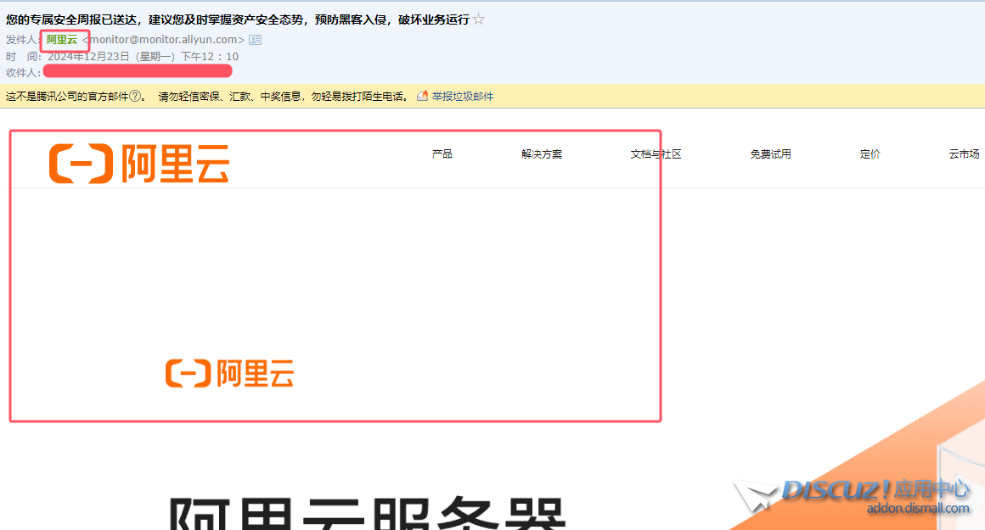Click the email subject line text
Viewport: 985px width, 530px height.
tap(238, 20)
